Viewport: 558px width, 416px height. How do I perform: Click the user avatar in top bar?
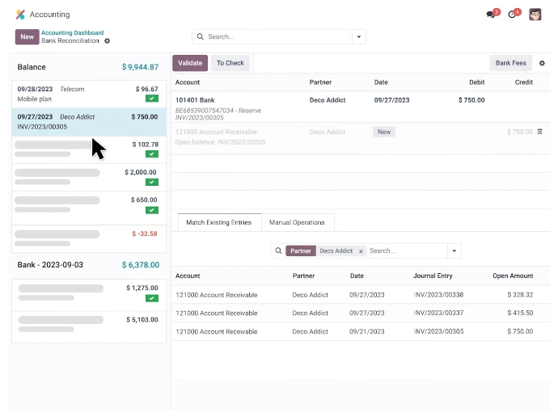(535, 15)
